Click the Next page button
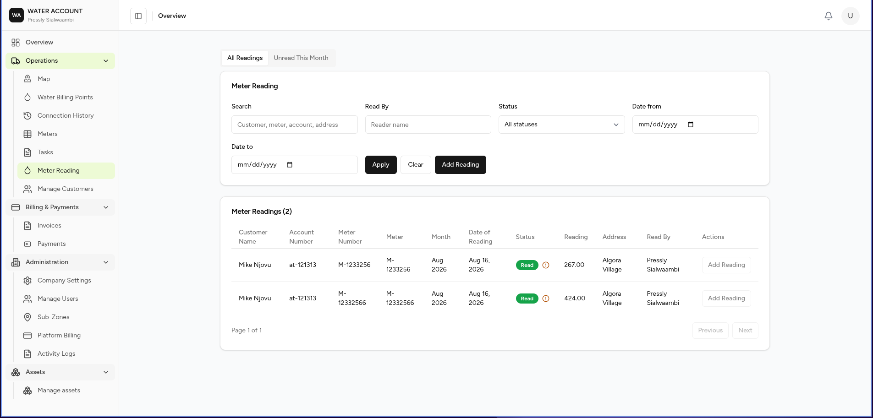The width and height of the screenshot is (873, 418). (x=745, y=331)
